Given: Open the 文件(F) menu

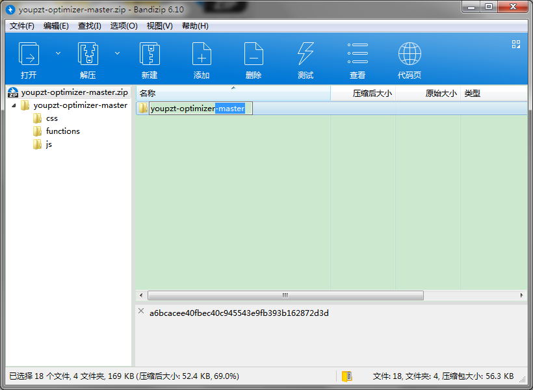Looking at the screenshot, I should tap(21, 26).
